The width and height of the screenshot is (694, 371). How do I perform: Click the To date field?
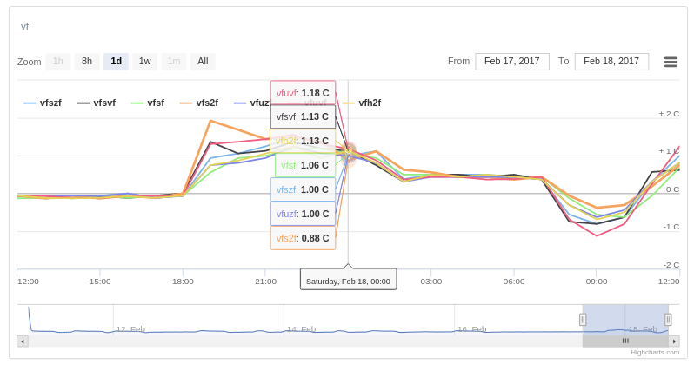point(611,62)
